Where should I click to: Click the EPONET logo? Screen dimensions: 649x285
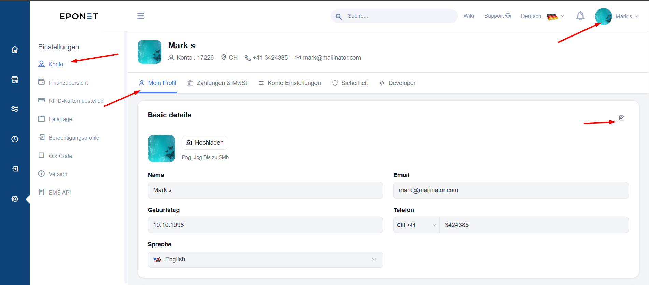tap(79, 16)
